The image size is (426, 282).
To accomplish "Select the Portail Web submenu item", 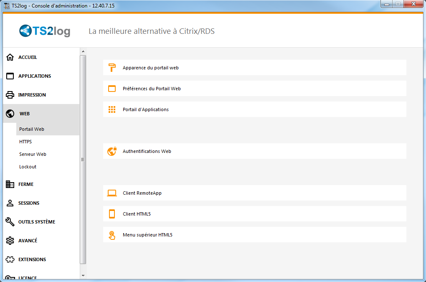I will tap(48, 129).
